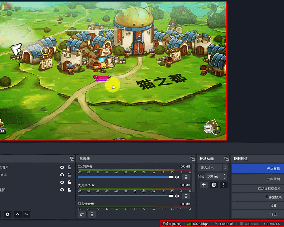
Task: Move selected source down in list
Action: 26,214
